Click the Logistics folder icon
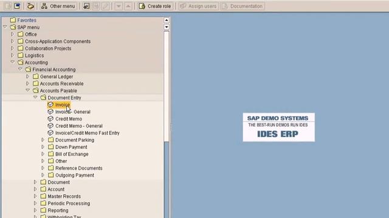Viewport: 389px width, 218px height. [21, 55]
